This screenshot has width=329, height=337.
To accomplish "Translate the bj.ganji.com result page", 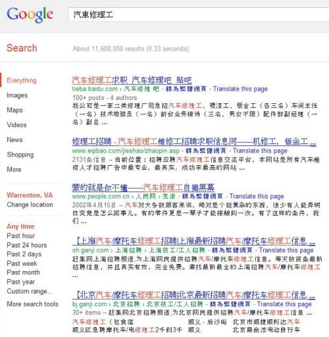I will (x=284, y=304).
